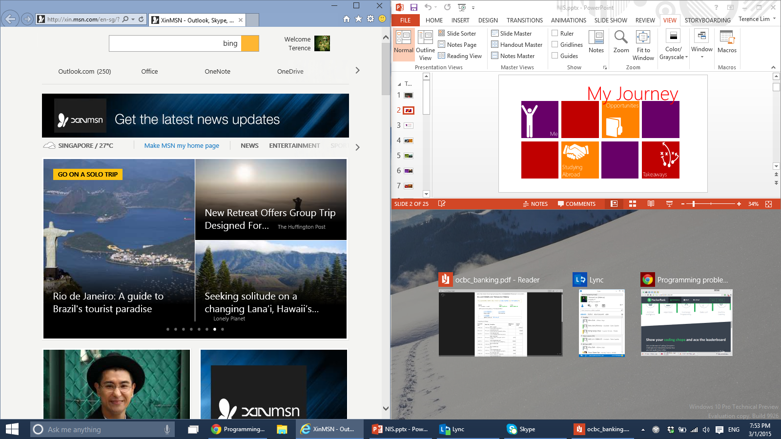Image resolution: width=781 pixels, height=439 pixels.
Task: Open the Notes pane button in ribbon
Action: click(x=596, y=41)
